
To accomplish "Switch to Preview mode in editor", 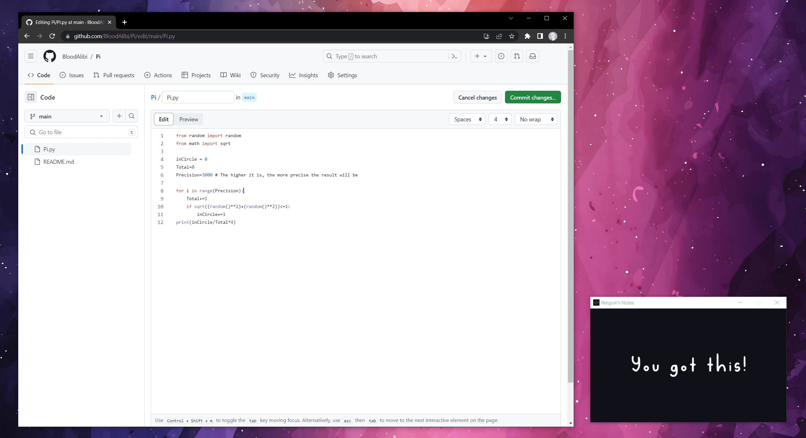I will (189, 119).
